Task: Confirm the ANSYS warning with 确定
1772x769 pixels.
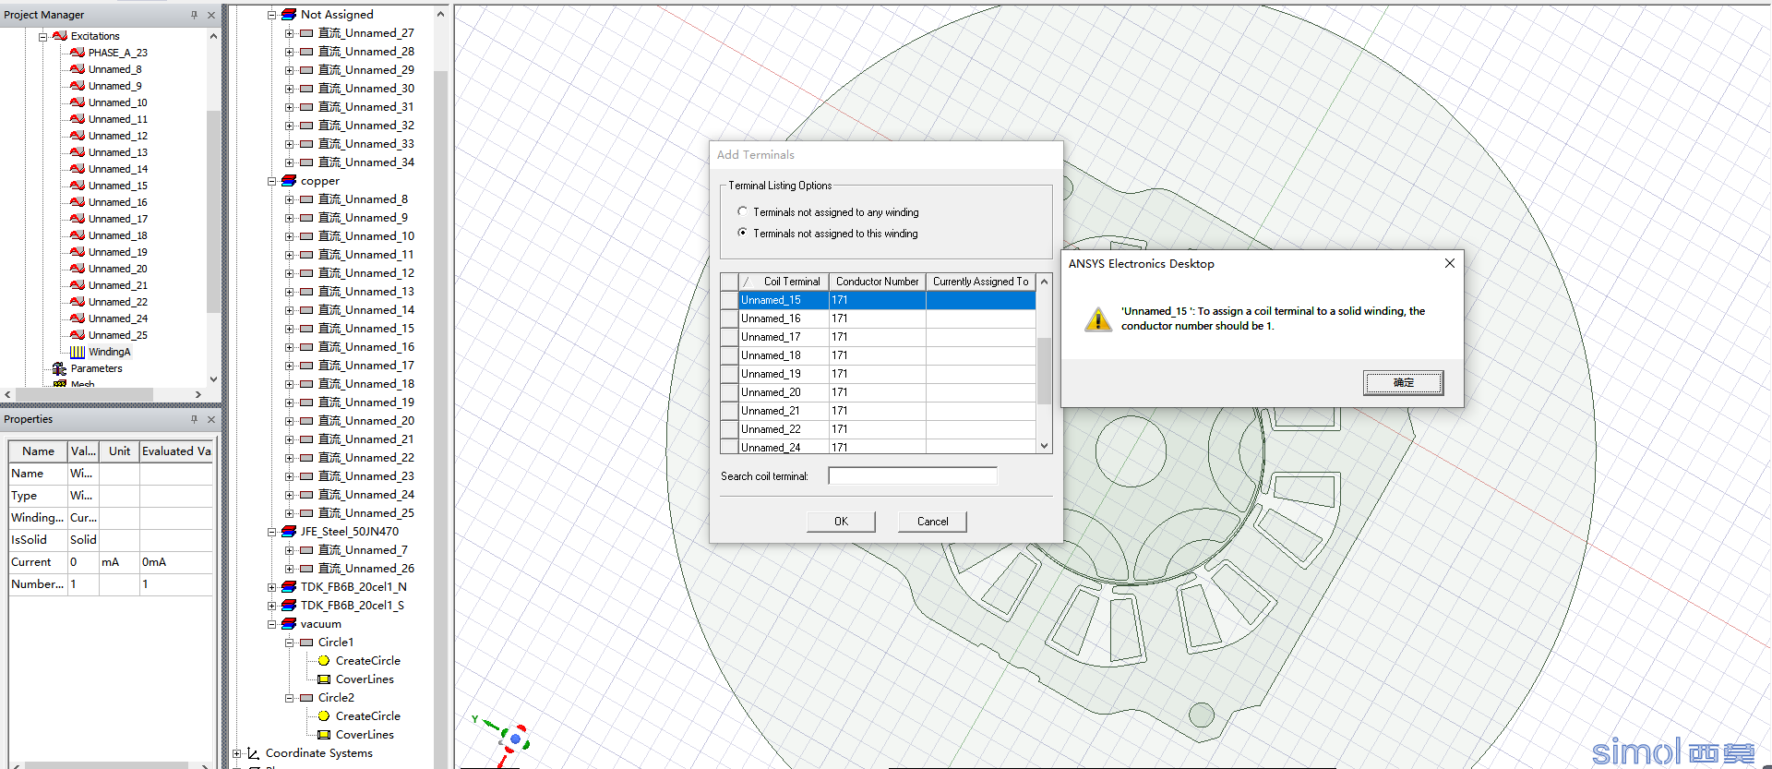Action: coord(1403,382)
